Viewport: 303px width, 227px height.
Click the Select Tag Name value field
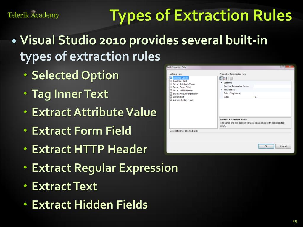[x=272, y=93]
